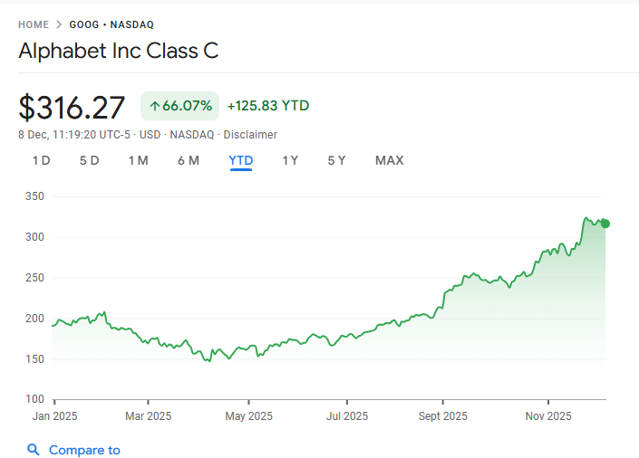Click the $316.27 stock price

(73, 108)
